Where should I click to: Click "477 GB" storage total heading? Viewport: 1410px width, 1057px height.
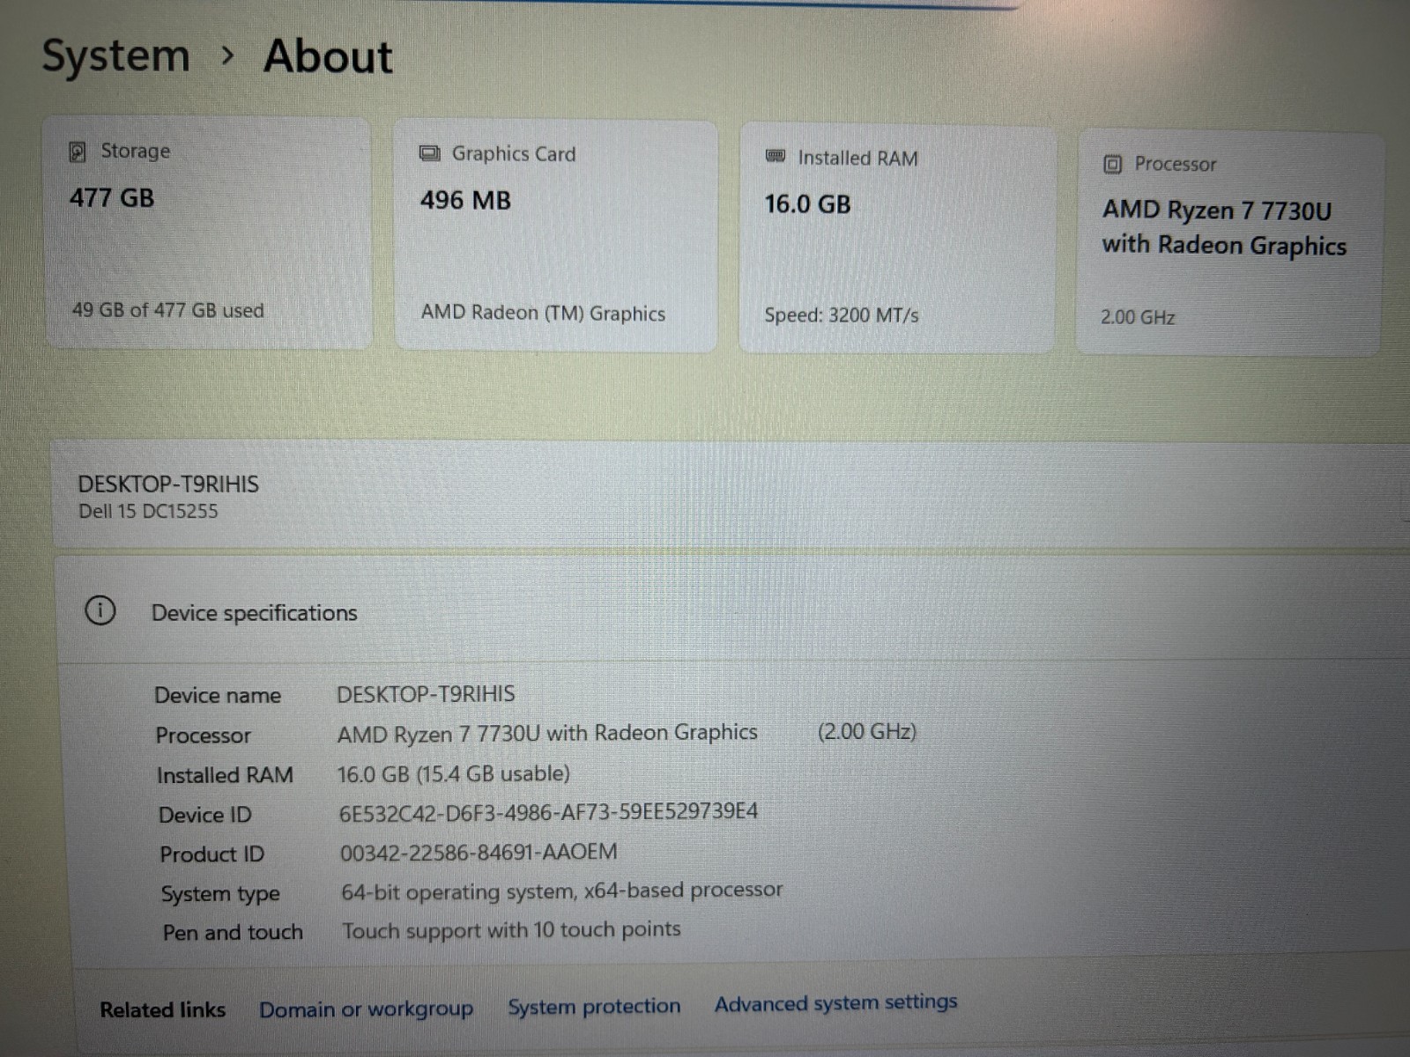[x=112, y=197]
